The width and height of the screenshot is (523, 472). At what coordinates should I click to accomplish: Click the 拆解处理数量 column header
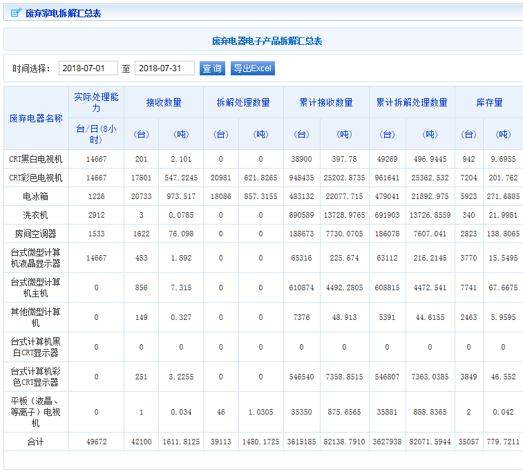click(x=243, y=102)
